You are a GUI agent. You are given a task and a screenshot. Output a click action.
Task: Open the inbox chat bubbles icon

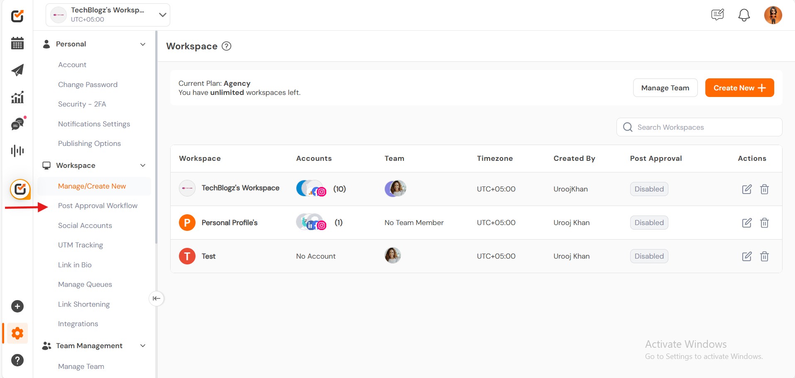tap(17, 124)
